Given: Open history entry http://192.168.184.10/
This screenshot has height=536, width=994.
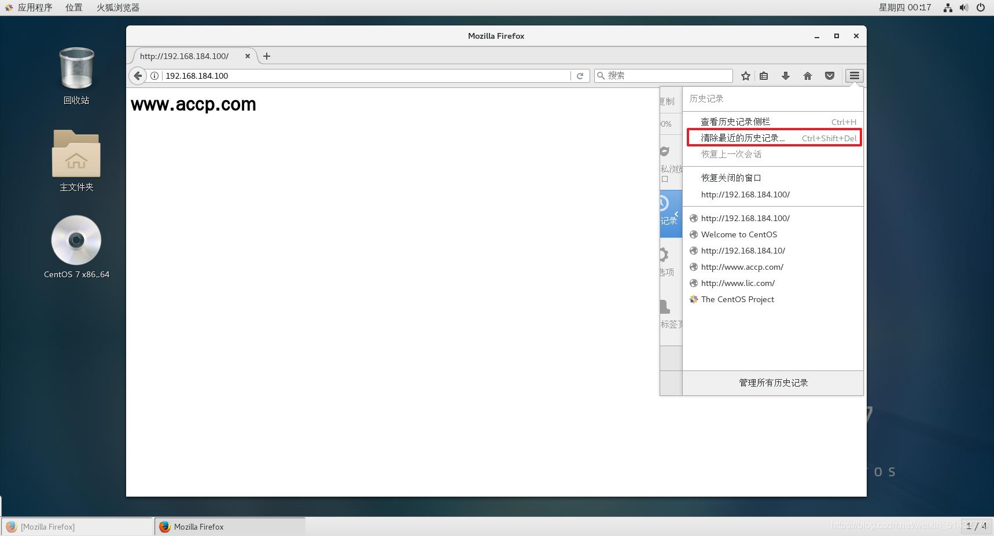Looking at the screenshot, I should pyautogui.click(x=773, y=251).
